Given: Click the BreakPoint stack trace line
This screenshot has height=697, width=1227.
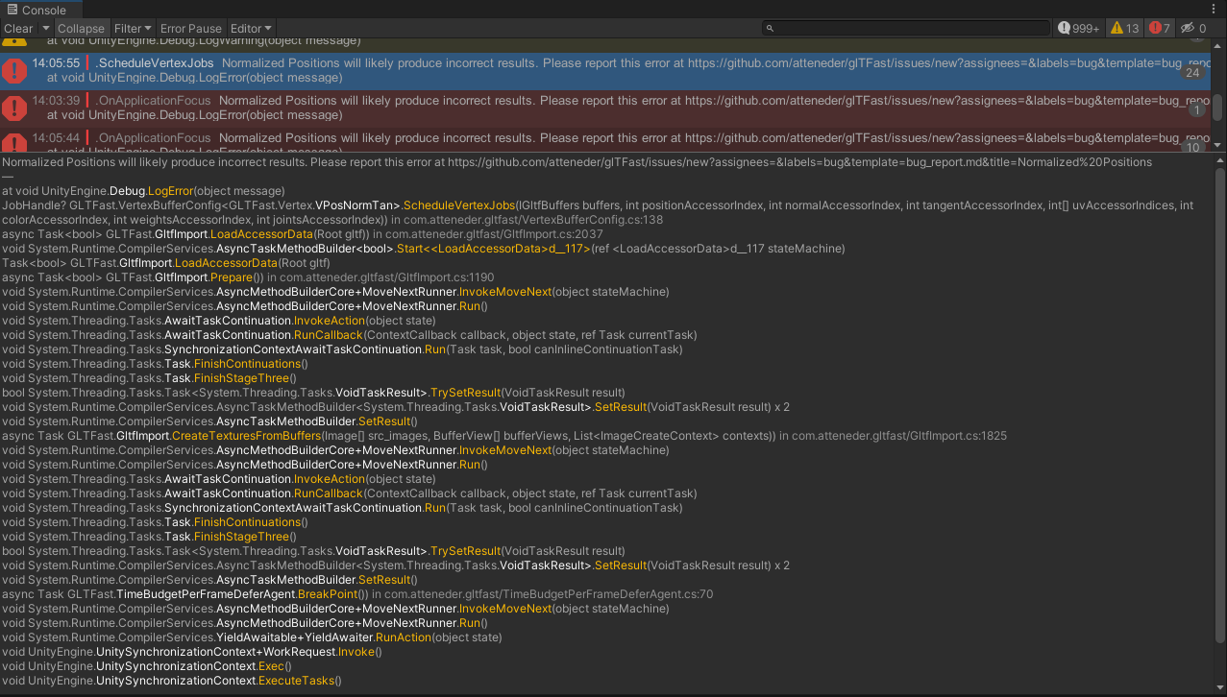Looking at the screenshot, I should tap(357, 594).
